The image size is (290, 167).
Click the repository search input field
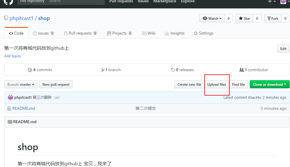click(76, 2)
